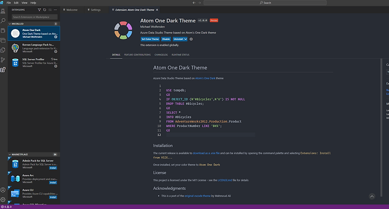Screen dimensions: 389x209
Task: Select SQL Server Profiler in installed list
Action: click(x=34, y=63)
